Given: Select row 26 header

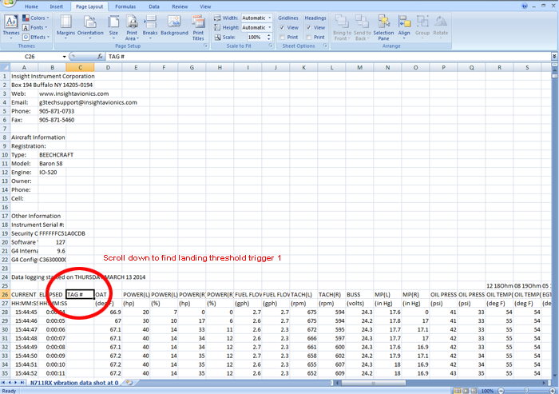Looking at the screenshot, I should pos(5,294).
